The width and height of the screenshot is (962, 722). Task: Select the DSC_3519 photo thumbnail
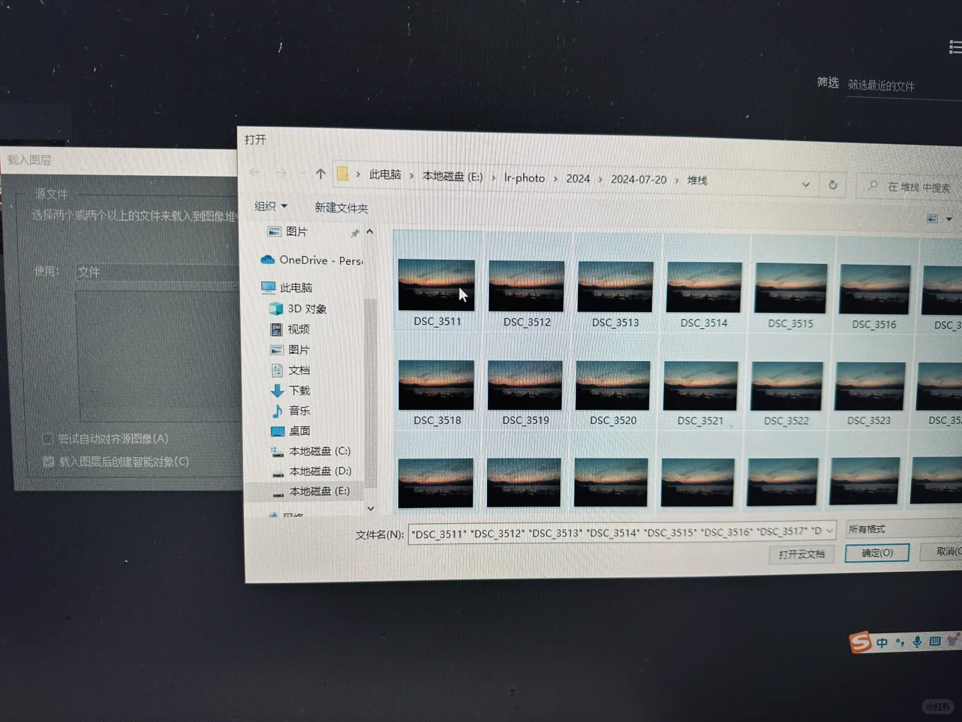coord(525,386)
